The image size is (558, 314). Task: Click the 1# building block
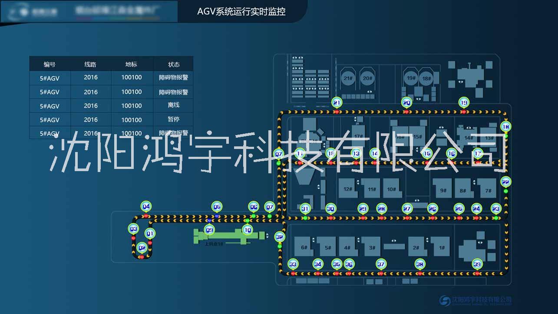441,246
